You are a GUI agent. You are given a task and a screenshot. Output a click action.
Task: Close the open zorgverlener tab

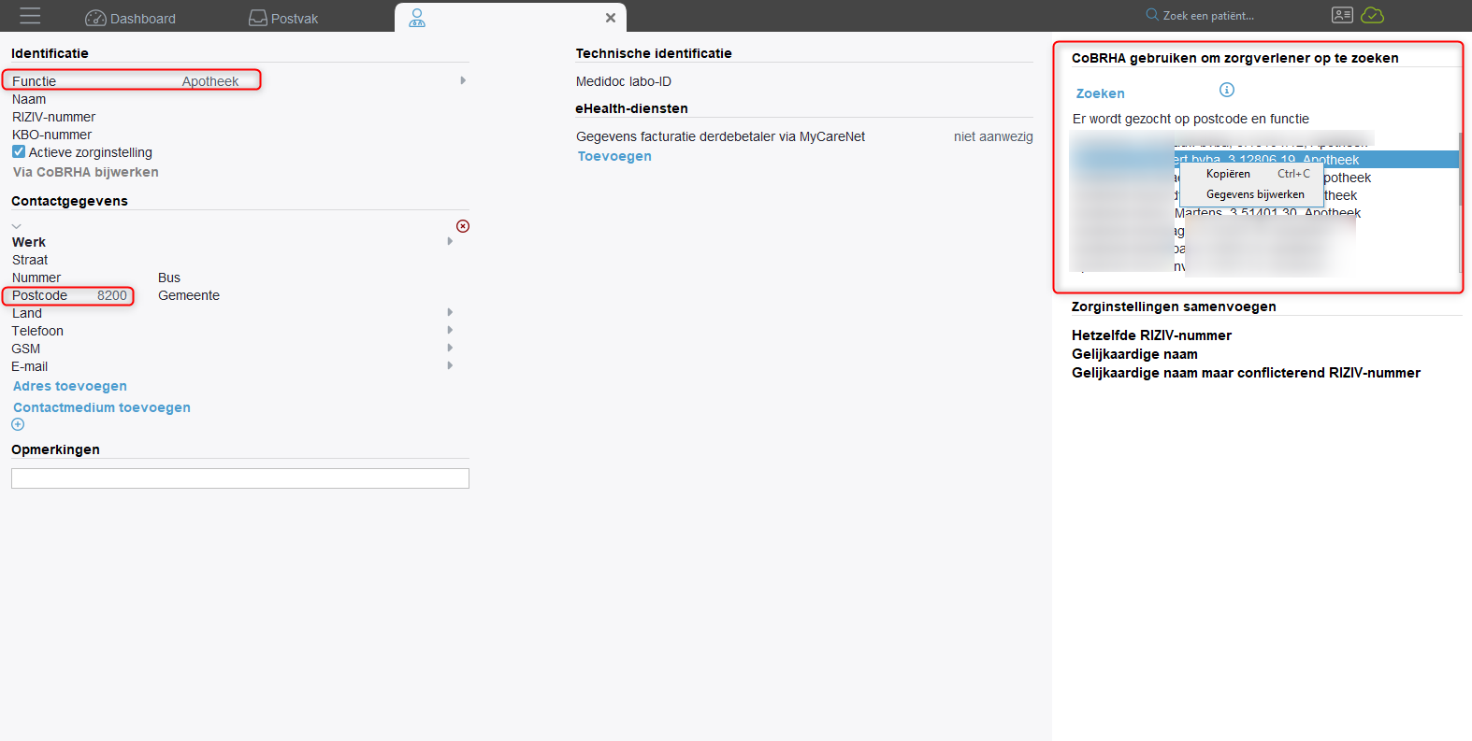[x=611, y=18]
